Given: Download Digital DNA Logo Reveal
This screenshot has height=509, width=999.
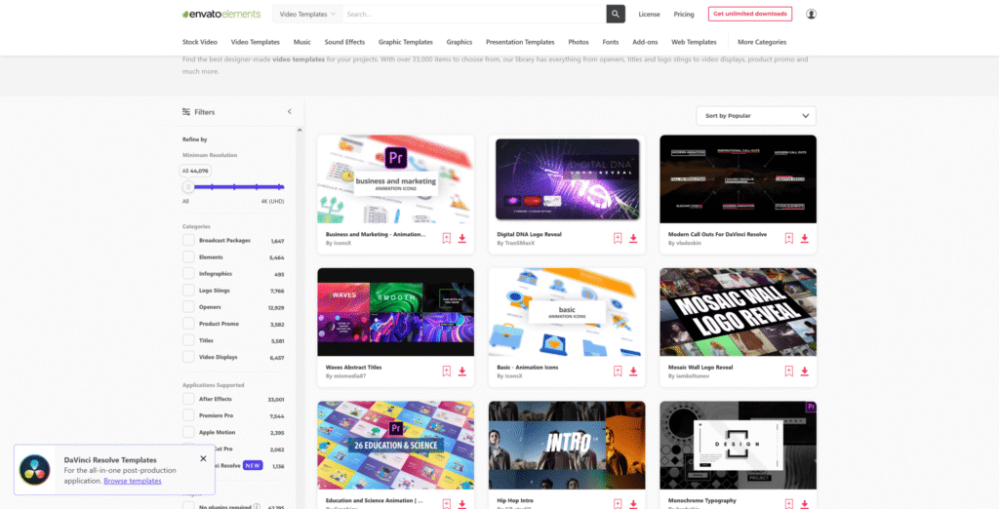Looking at the screenshot, I should (x=633, y=238).
